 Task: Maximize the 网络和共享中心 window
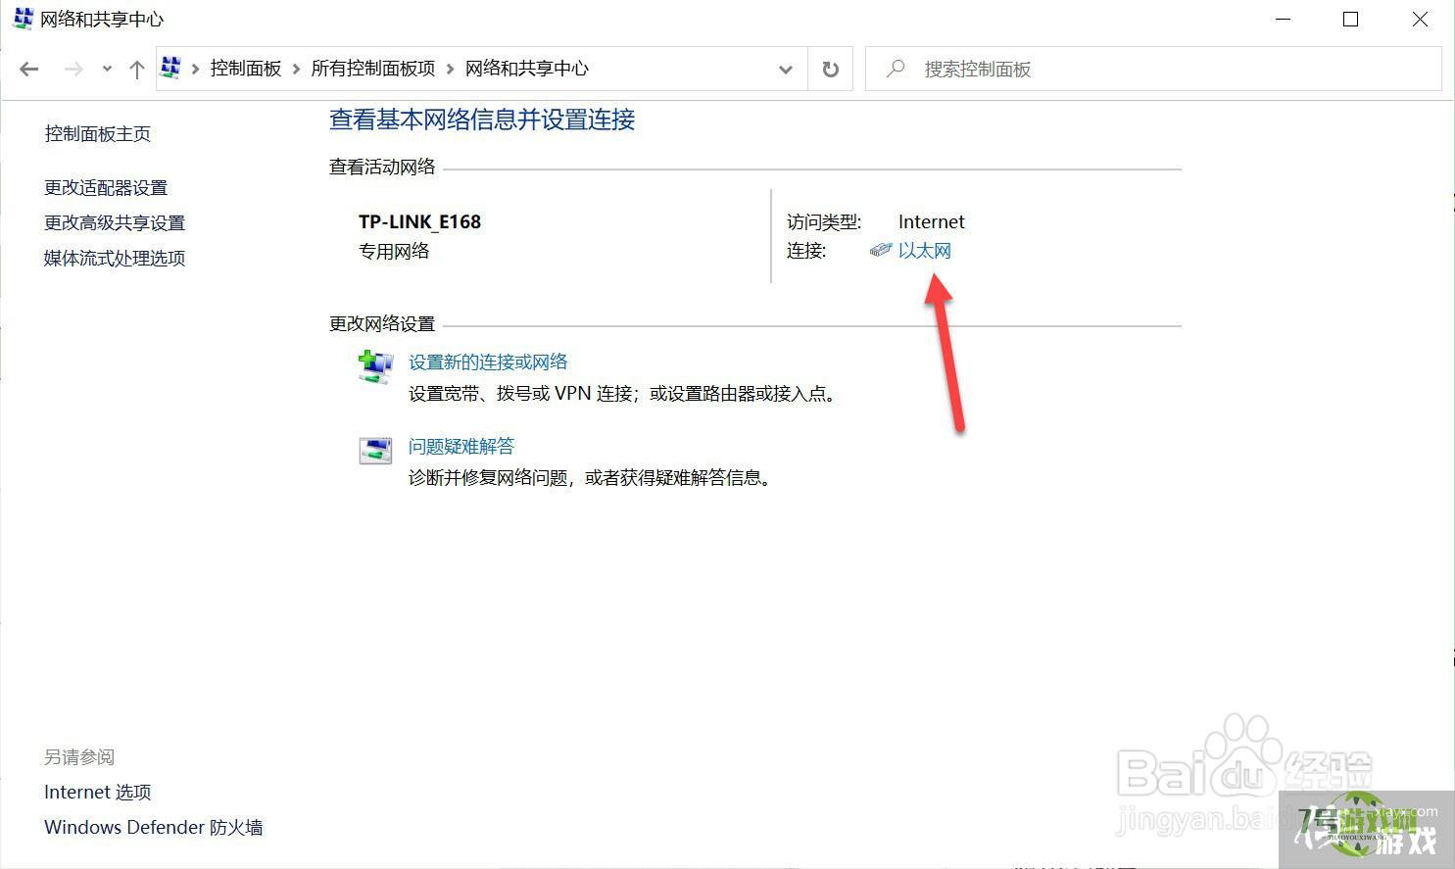pyautogui.click(x=1351, y=20)
